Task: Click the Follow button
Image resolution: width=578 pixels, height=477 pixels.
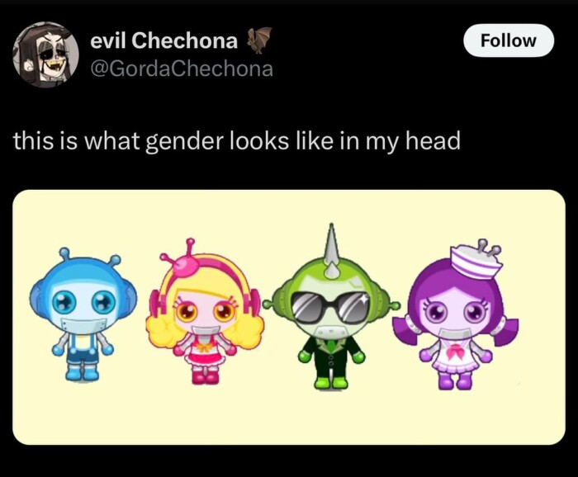Action: 509,40
